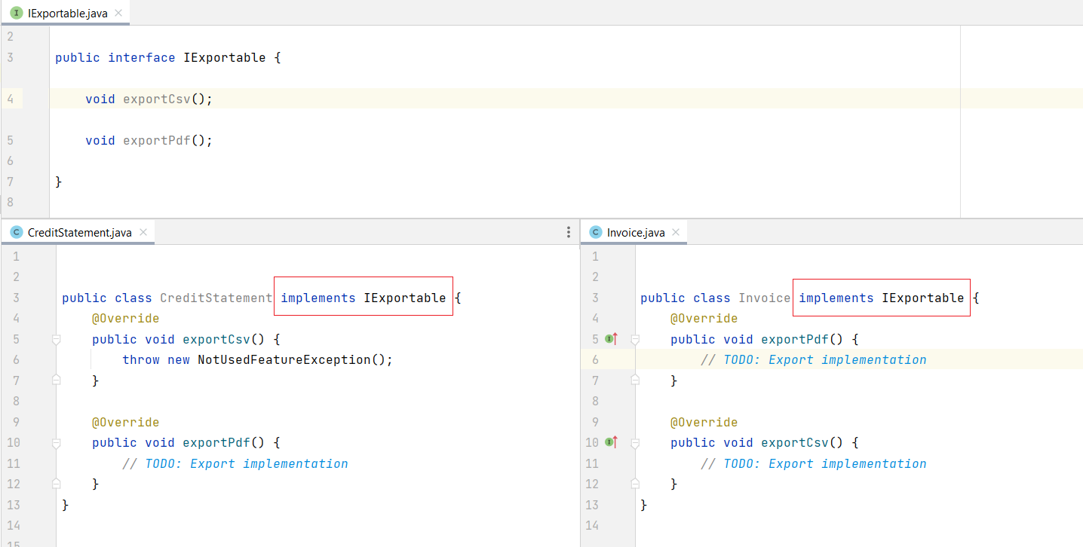Viewport: 1083px width, 547px height.
Task: Click @Override on Invoice line 9
Action: [x=704, y=422]
